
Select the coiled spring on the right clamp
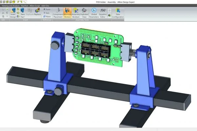(133, 53)
